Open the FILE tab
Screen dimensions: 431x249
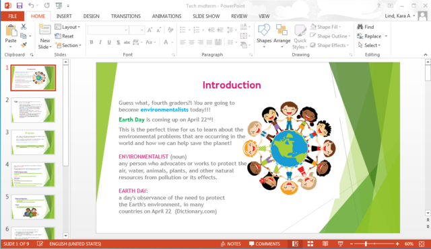12,16
